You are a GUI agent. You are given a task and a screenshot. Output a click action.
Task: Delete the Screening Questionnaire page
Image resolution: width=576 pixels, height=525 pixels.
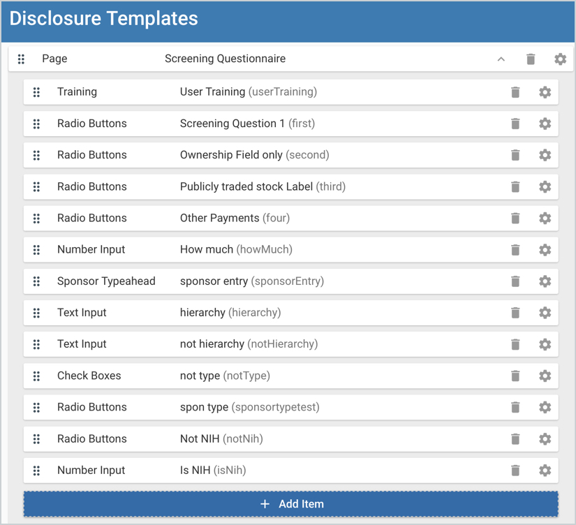(531, 59)
